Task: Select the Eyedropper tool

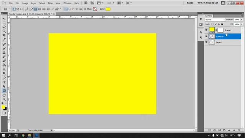Action: [4, 39]
